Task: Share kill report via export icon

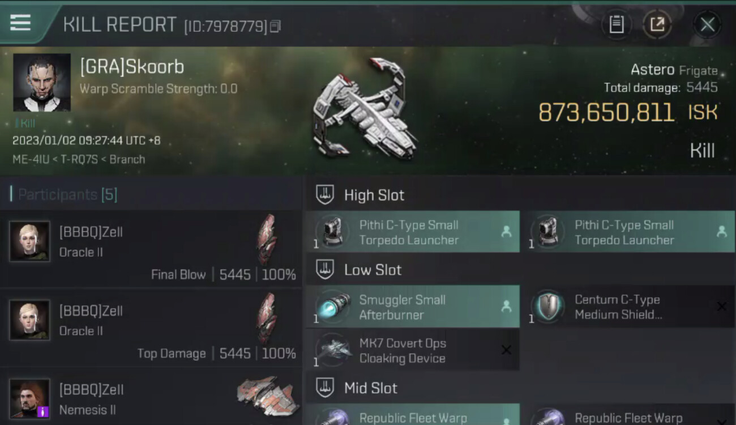Action: (657, 24)
